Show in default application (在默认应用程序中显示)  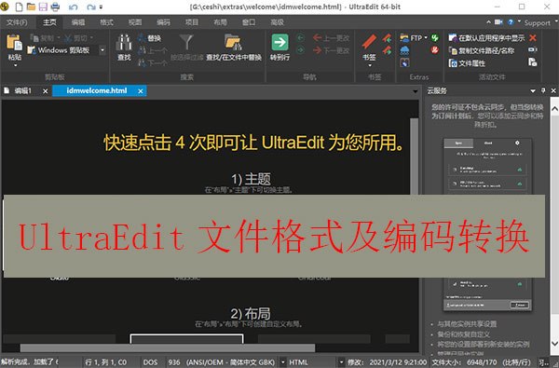click(486, 38)
